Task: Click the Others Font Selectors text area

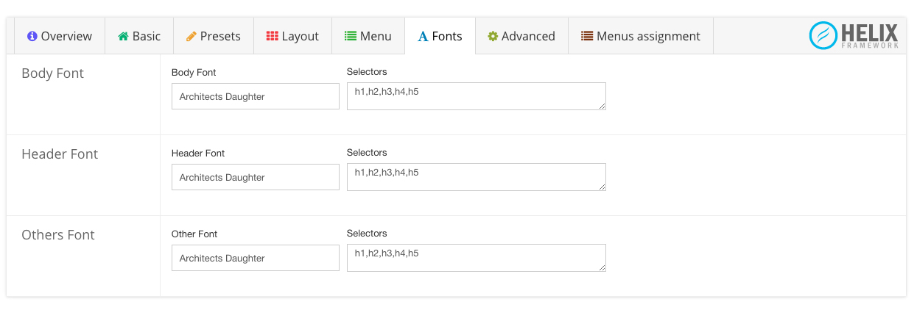Action: click(x=476, y=258)
